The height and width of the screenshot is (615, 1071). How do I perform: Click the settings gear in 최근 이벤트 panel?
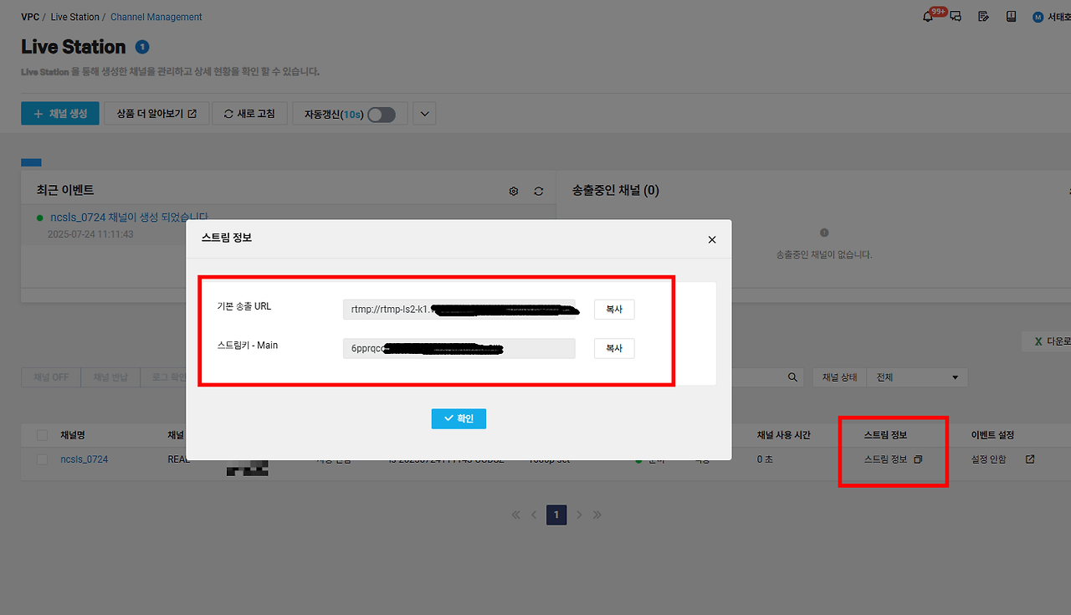[x=513, y=191]
